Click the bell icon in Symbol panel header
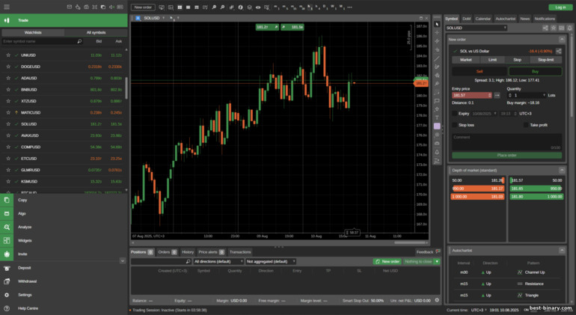The image size is (576, 315). 569,28
